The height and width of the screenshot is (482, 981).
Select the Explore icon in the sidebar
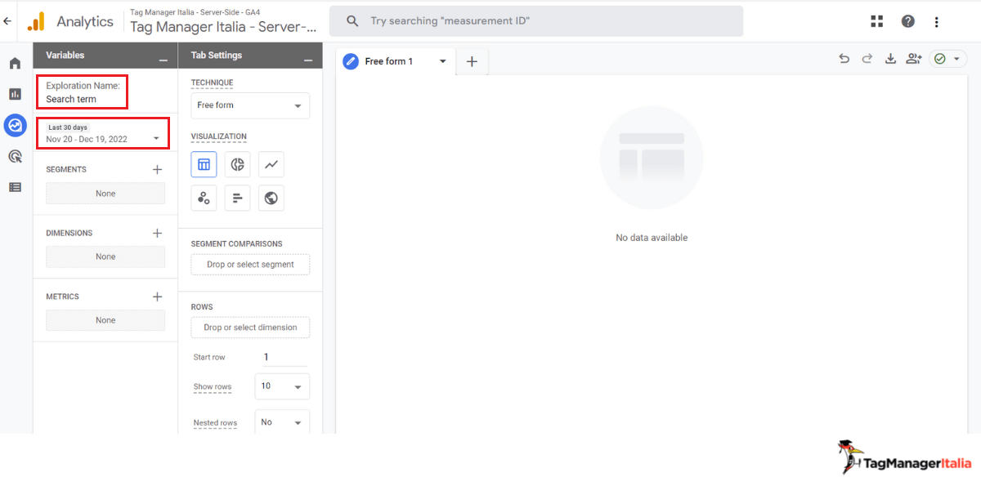tap(15, 125)
